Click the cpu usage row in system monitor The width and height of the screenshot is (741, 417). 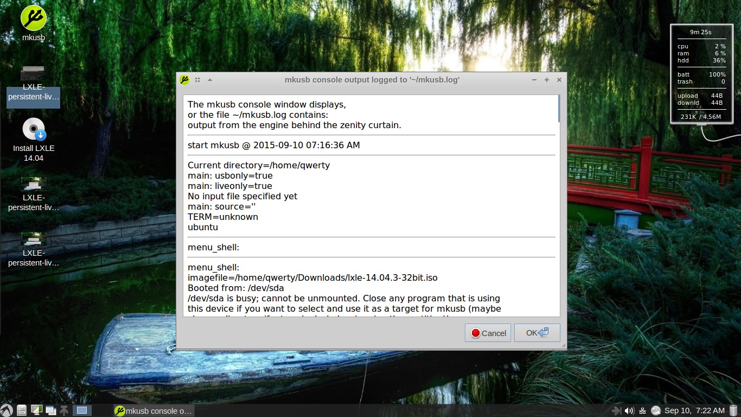pyautogui.click(x=701, y=47)
